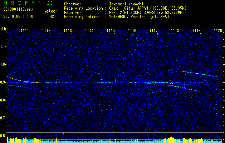The image size is (225, 143).
Task: Click the version number 1.0.0
Action: pyautogui.click(x=49, y=3)
